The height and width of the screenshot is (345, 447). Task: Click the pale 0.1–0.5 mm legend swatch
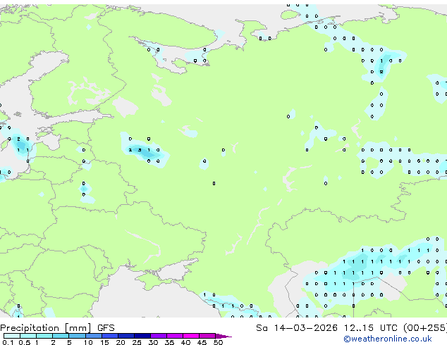[12, 336]
